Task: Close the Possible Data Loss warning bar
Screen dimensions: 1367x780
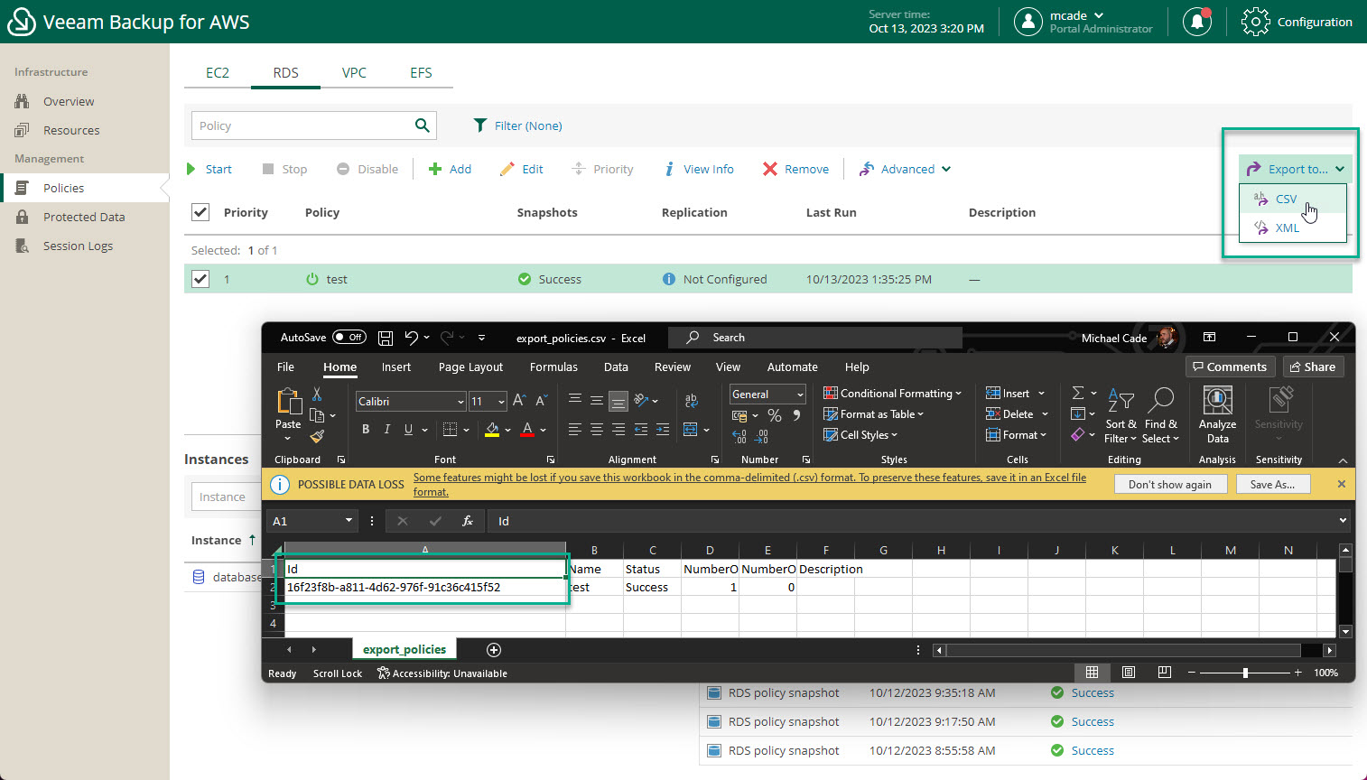Action: click(x=1342, y=485)
